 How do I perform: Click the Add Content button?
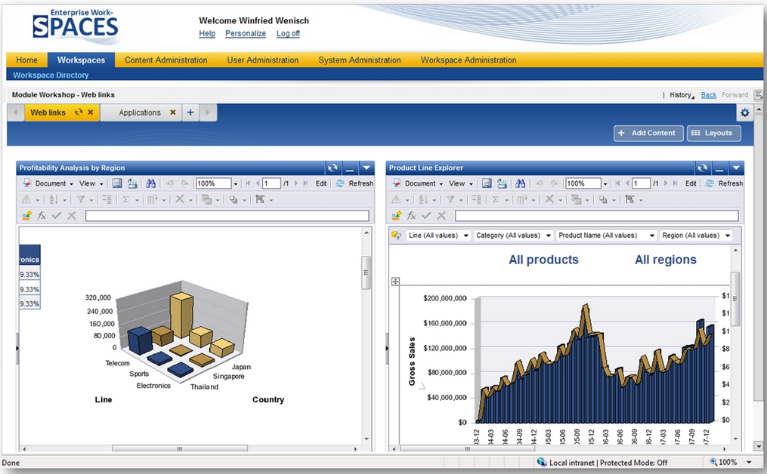[x=648, y=133]
